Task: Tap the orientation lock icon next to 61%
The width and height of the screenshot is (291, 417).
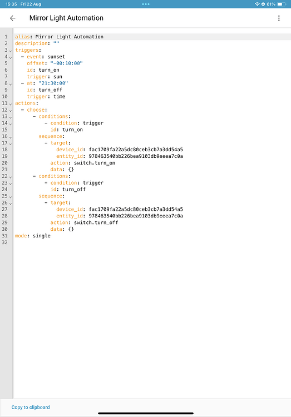Action: (263, 4)
